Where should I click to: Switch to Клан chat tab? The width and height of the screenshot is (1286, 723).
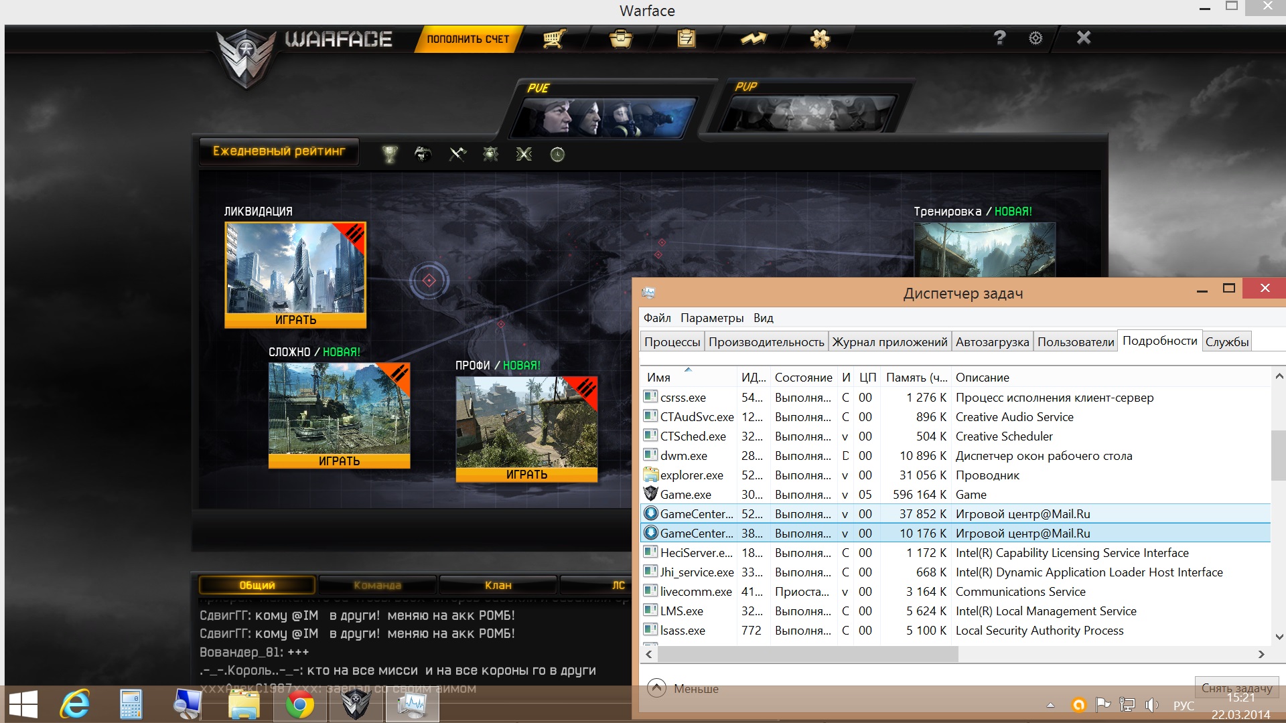[498, 585]
